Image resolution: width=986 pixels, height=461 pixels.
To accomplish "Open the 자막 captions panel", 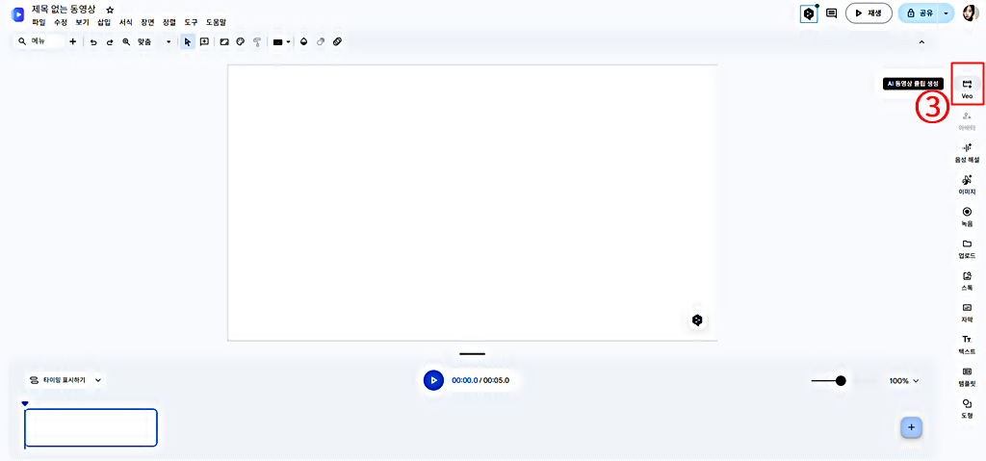I will 967,313.
